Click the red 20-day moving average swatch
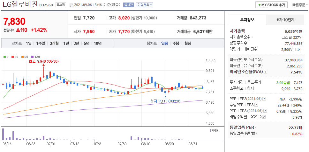Screen dimensions: 309x152 (12, 57)
